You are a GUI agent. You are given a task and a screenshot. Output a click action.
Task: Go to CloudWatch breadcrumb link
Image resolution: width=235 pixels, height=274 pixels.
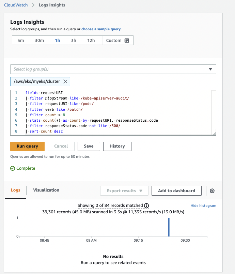pyautogui.click(x=16, y=5)
